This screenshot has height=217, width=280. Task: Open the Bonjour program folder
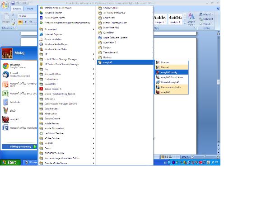point(126,47)
